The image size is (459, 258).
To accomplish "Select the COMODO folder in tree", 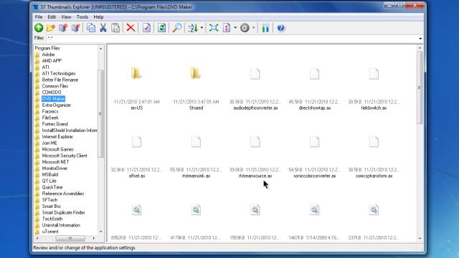I will click(x=52, y=92).
